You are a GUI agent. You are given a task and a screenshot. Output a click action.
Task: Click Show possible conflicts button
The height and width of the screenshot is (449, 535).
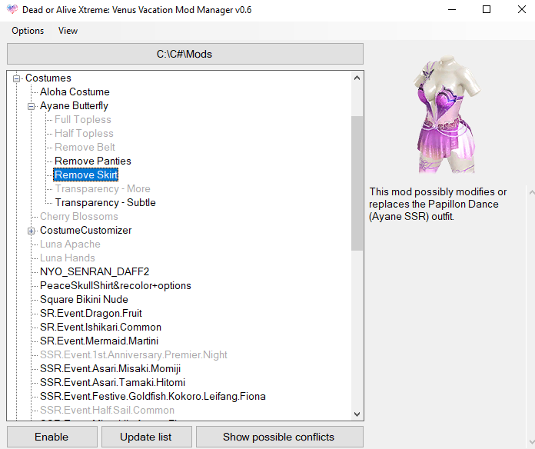point(280,437)
